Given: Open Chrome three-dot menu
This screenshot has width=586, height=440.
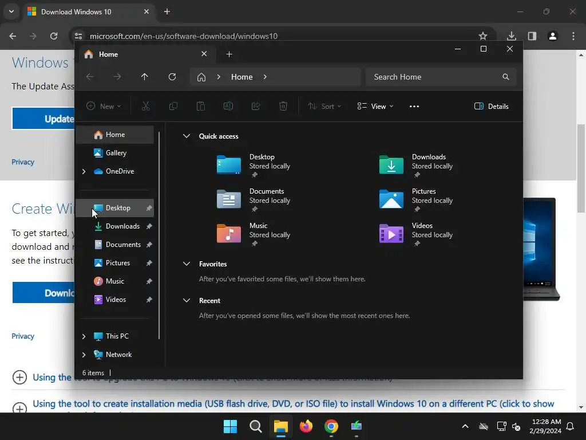Looking at the screenshot, I should [573, 36].
